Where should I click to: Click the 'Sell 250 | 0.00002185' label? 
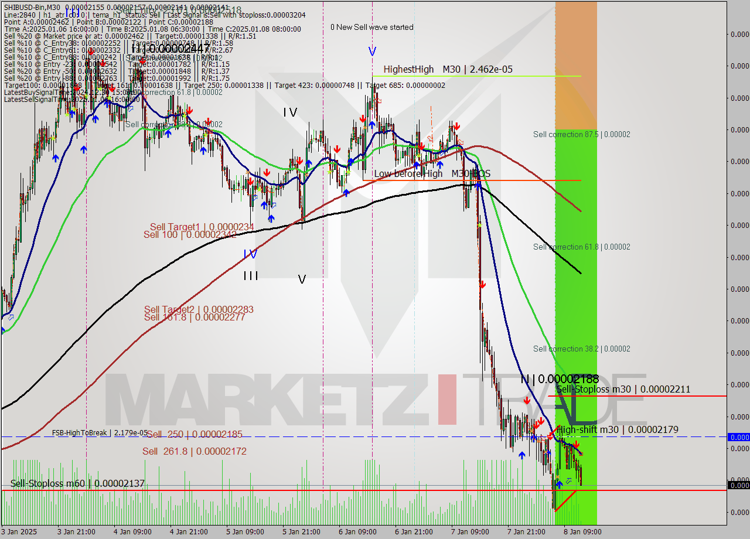tap(194, 434)
